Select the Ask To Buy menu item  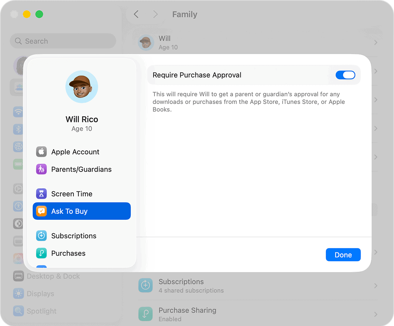[82, 211]
